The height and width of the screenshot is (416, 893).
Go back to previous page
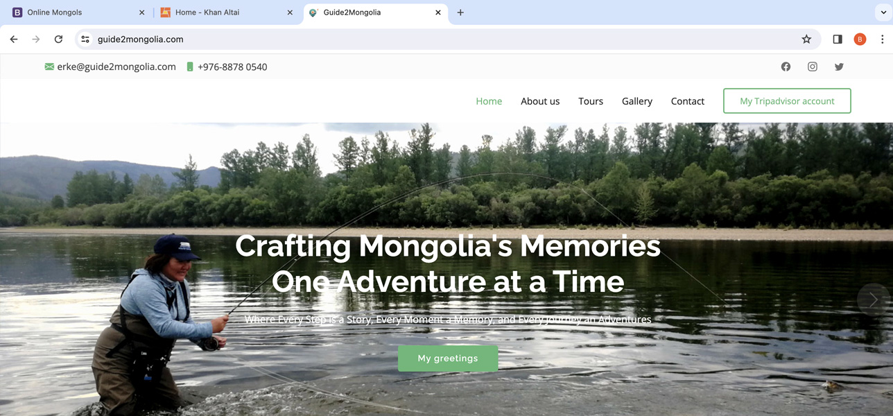(14, 40)
